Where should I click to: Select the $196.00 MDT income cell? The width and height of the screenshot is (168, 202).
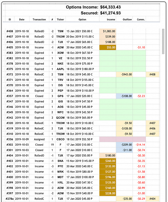[x=108, y=177]
